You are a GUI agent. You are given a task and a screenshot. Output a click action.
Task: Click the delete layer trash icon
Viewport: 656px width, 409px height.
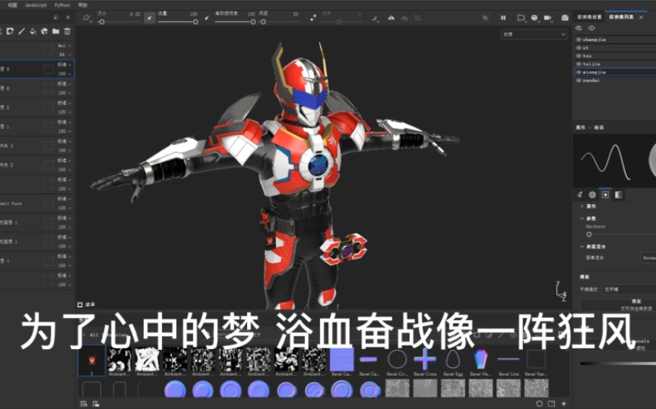point(67,31)
